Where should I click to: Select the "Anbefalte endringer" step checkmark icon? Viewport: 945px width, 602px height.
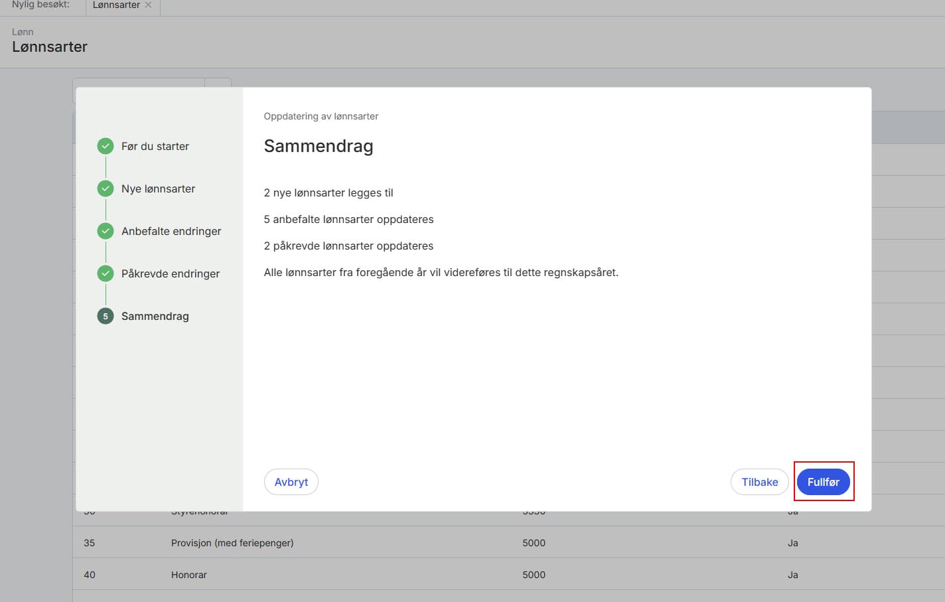tap(105, 231)
